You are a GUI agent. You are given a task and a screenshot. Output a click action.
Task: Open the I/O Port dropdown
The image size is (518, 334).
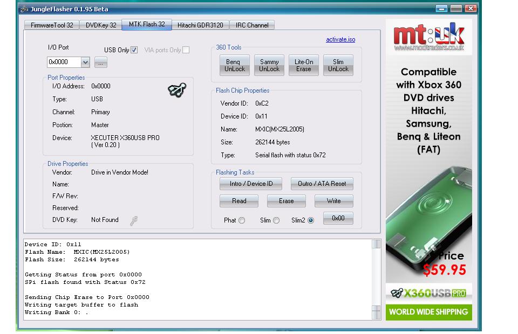85,62
